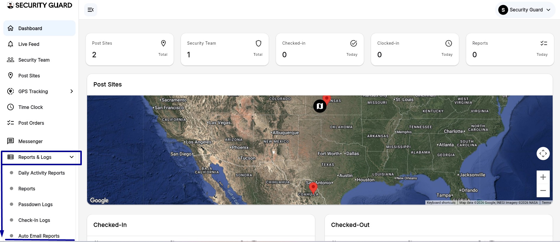
Task: Click the Checked-in Today card
Action: click(x=320, y=49)
